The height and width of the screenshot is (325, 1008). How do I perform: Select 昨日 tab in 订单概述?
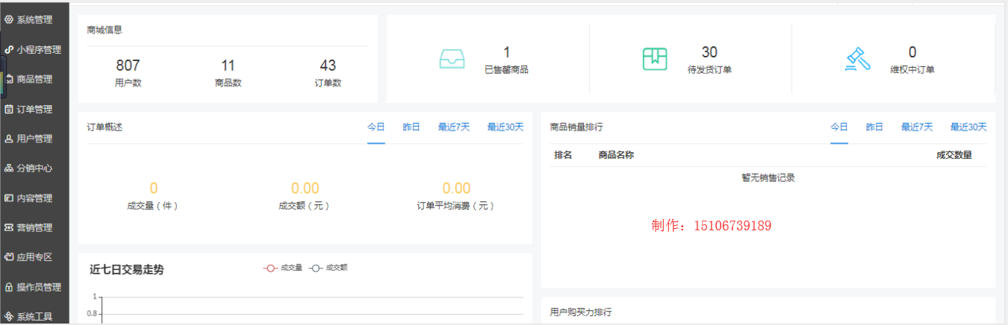tap(411, 127)
